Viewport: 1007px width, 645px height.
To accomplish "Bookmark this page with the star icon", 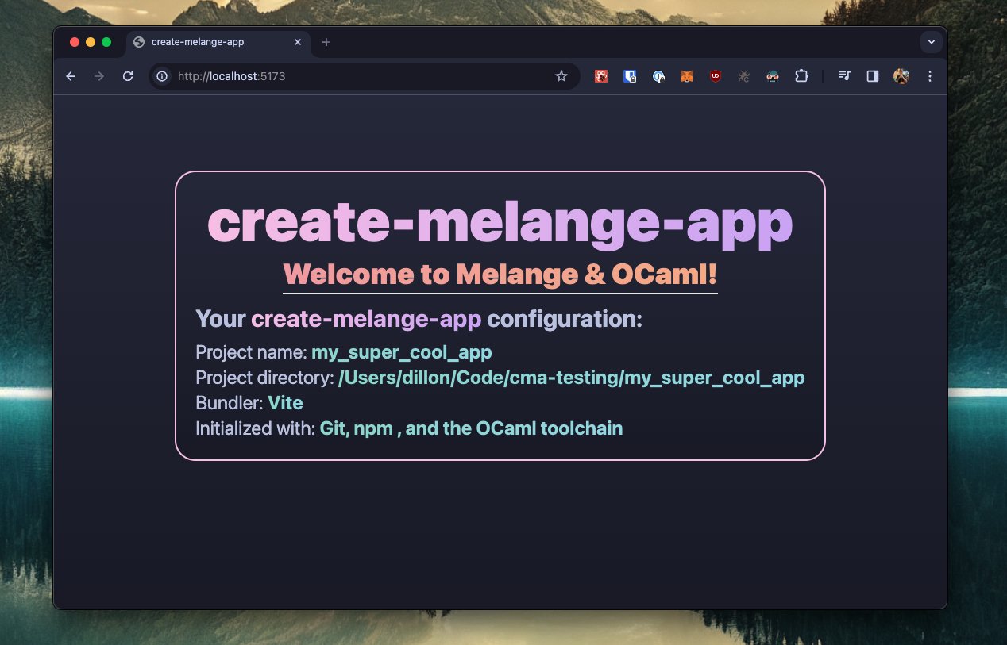I will [x=561, y=76].
